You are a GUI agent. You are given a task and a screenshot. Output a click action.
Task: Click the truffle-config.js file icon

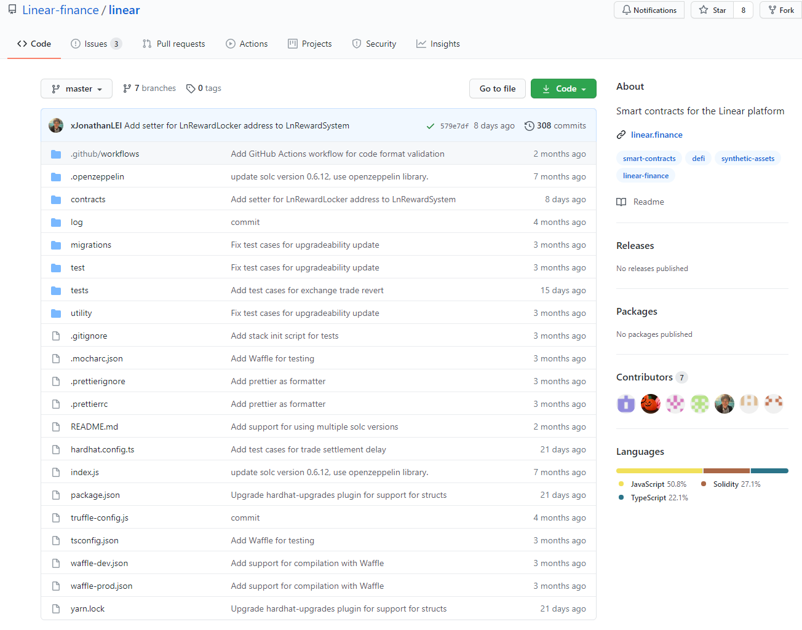56,518
